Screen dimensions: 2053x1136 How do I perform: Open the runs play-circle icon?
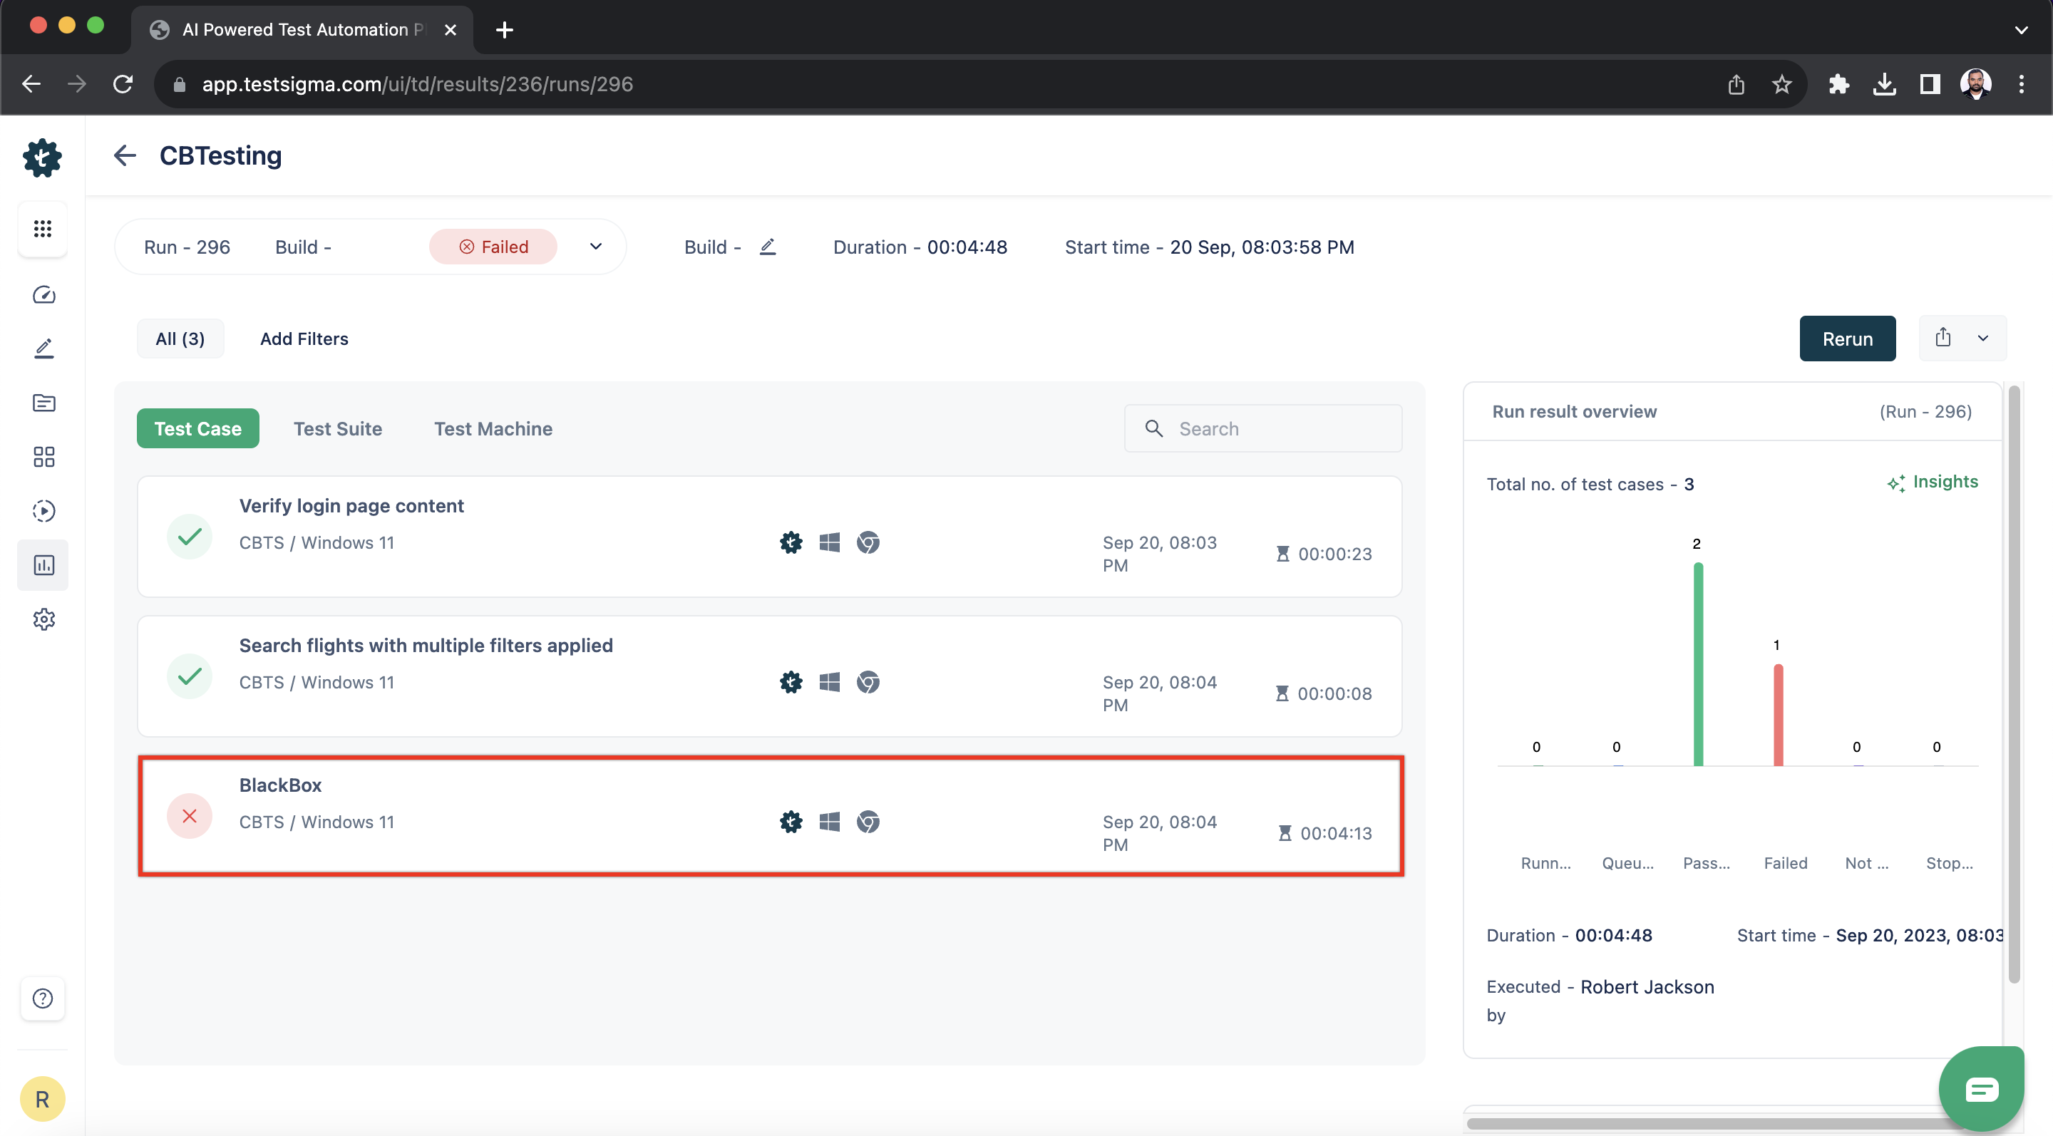[x=43, y=511]
